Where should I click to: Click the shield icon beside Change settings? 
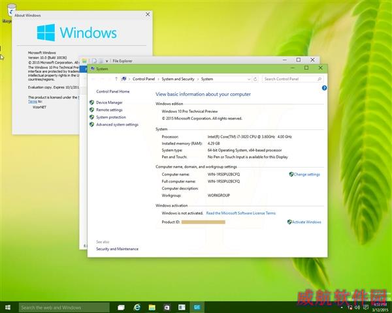pos(291,174)
